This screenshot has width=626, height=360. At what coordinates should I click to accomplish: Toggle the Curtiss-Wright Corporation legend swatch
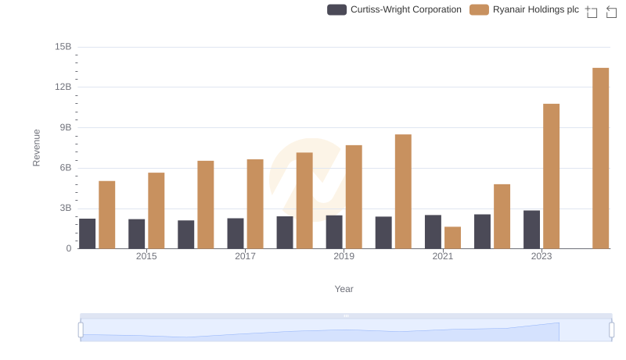(x=336, y=9)
